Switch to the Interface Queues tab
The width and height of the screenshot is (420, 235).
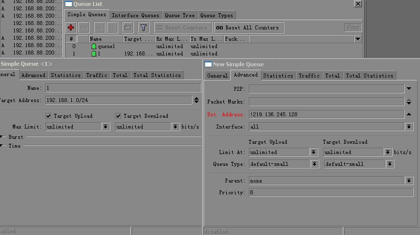(x=135, y=16)
